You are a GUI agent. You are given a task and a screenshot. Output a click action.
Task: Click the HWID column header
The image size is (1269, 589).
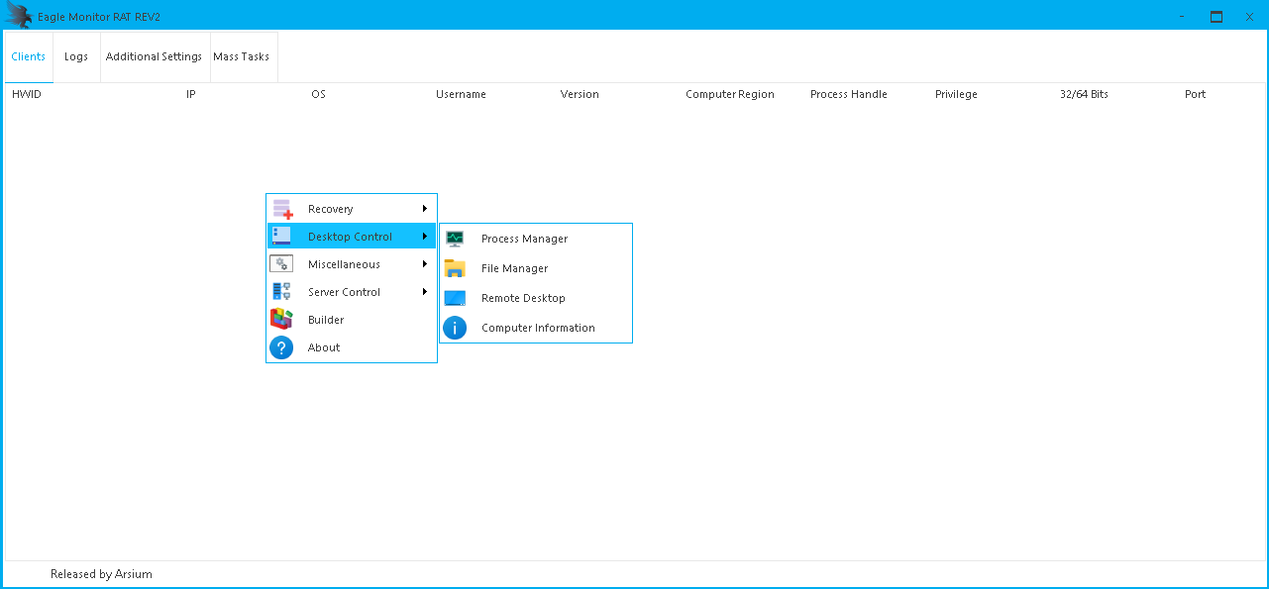pyautogui.click(x=26, y=94)
